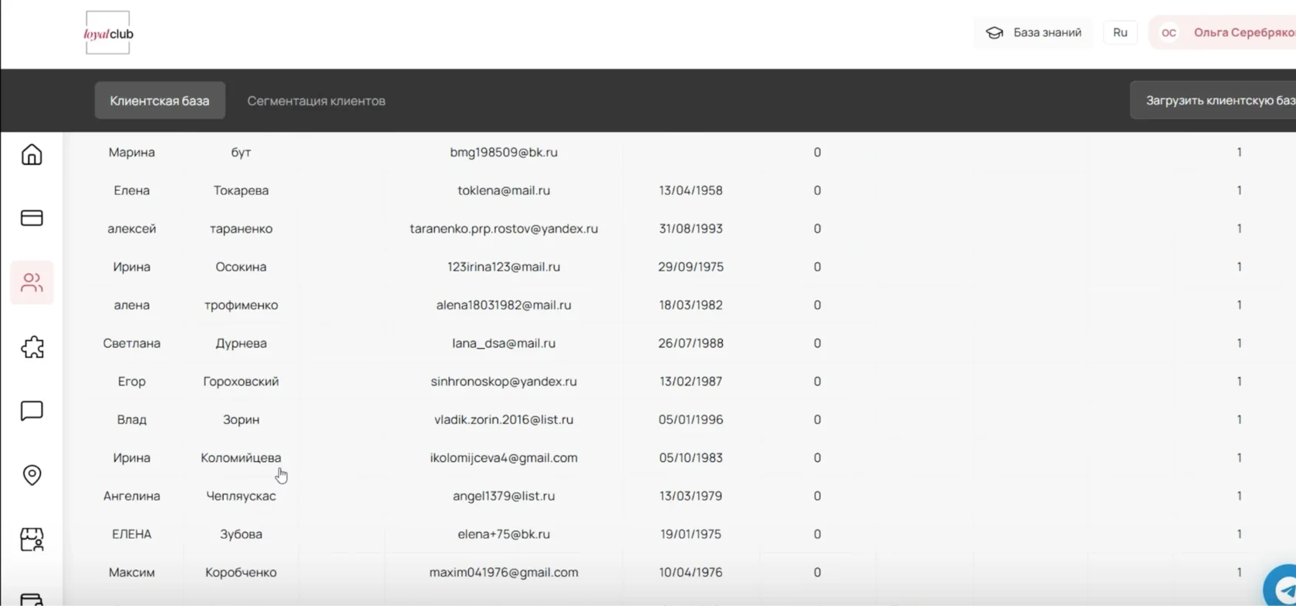
Task: Open the Ru language selector
Action: (1120, 32)
